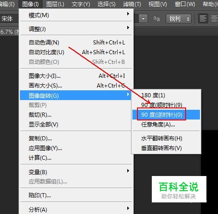This screenshot has width=218, height=214.
Task: Open the 文字(Y) menu
Action: [x=81, y=4]
